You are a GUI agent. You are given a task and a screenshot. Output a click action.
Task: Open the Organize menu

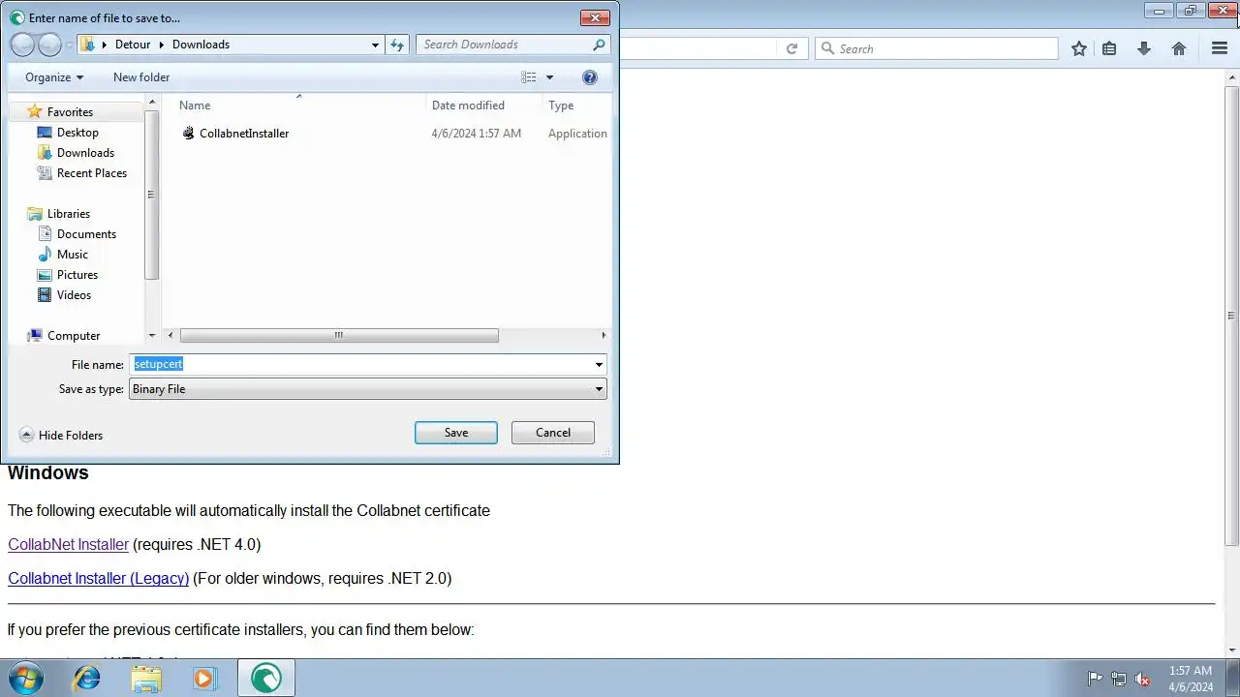pos(54,77)
